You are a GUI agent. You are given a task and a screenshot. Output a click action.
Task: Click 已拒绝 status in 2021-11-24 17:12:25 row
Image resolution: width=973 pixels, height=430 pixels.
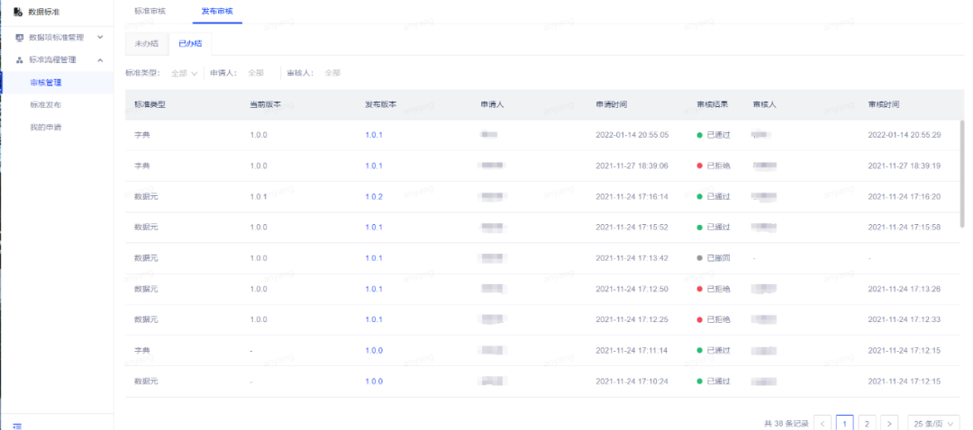click(x=719, y=319)
